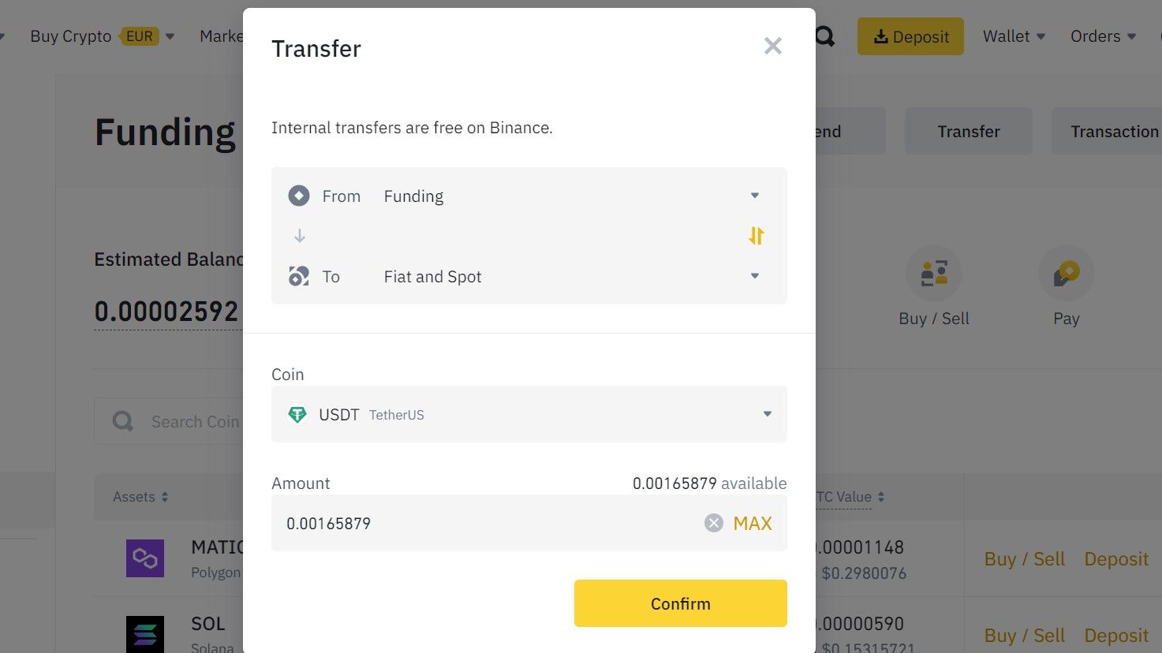Open the Pay icon
Screen dimensions: 1162x653
tap(1067, 272)
